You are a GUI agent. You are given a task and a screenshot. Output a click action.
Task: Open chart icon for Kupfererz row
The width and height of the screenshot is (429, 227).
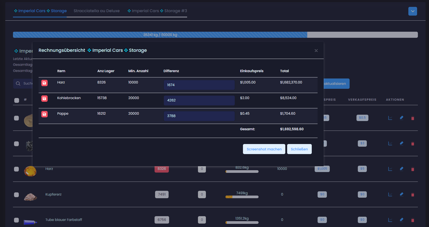point(390,194)
